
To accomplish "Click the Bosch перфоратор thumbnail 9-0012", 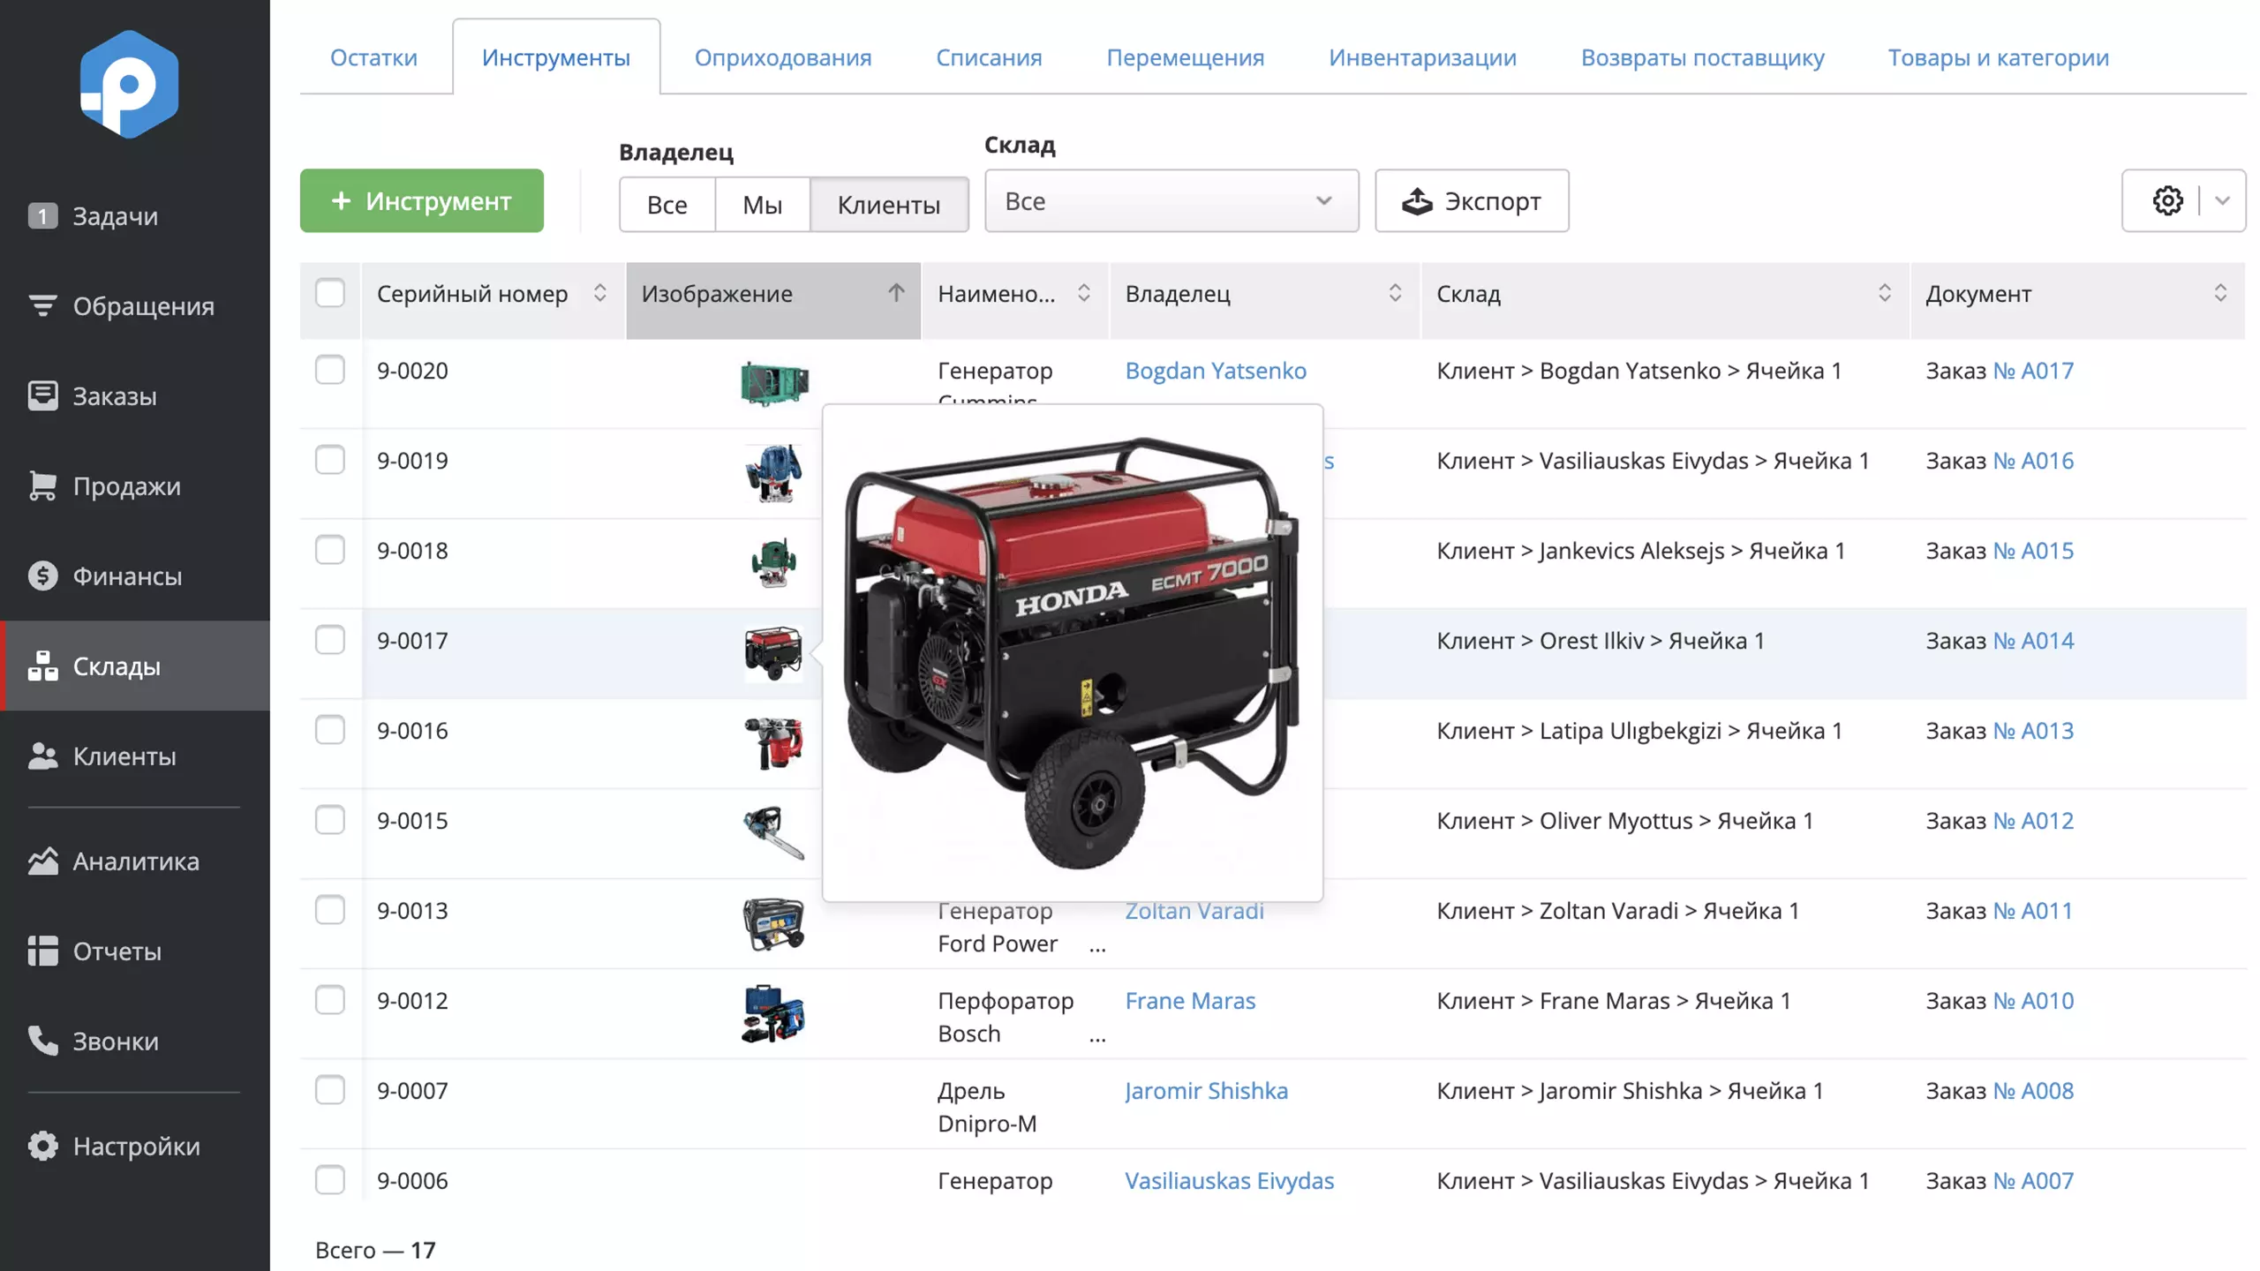I will coord(772,1014).
